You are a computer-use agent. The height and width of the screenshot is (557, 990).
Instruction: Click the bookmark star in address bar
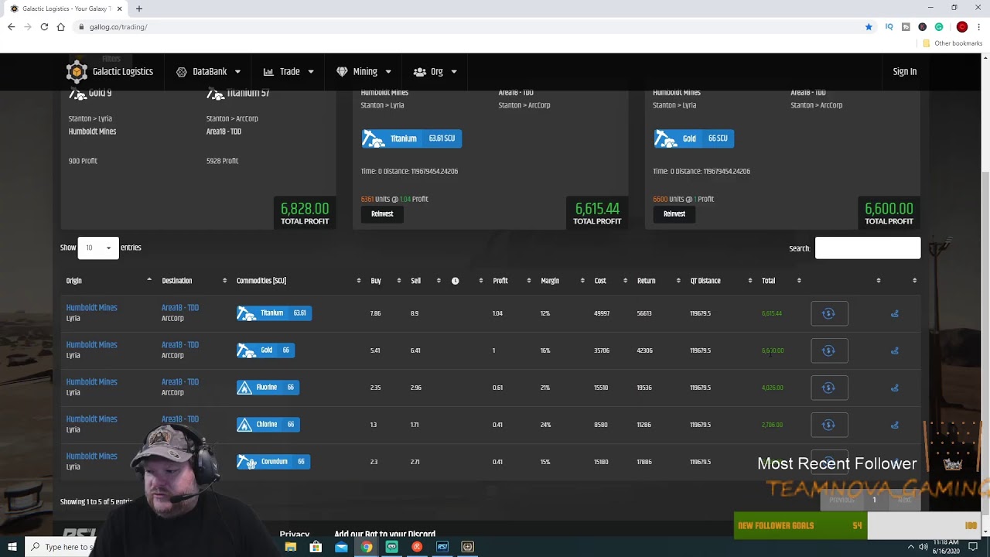pos(869,27)
